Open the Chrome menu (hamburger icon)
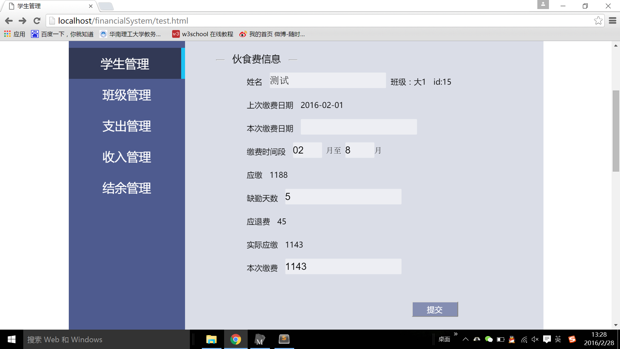Screen dimensions: 620x349 [613, 21]
